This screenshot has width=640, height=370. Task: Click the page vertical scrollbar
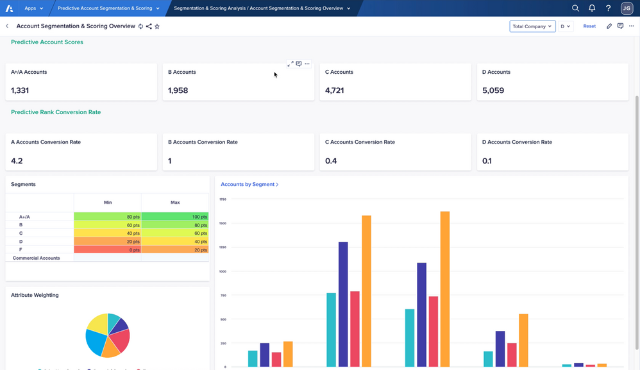637,223
